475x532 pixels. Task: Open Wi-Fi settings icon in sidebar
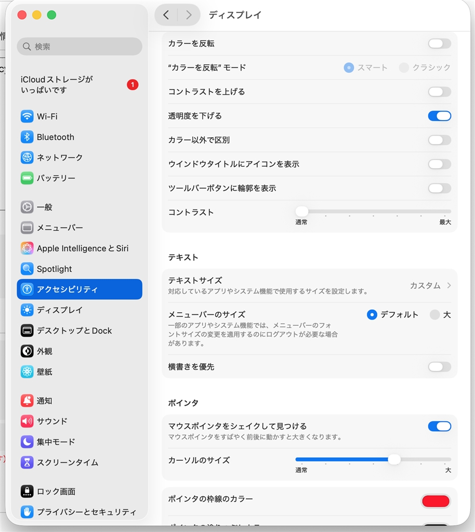(27, 116)
